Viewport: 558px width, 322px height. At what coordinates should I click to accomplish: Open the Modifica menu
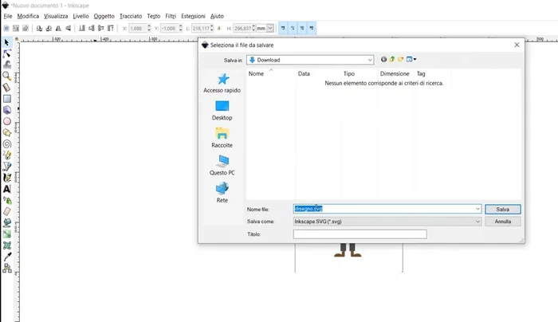coord(28,16)
